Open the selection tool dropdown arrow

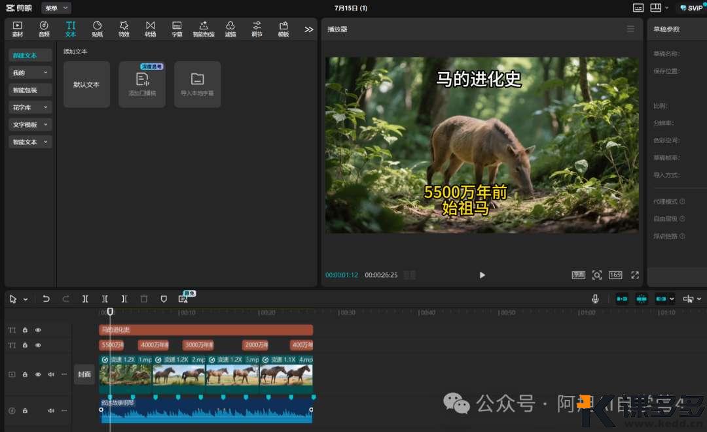coord(26,299)
